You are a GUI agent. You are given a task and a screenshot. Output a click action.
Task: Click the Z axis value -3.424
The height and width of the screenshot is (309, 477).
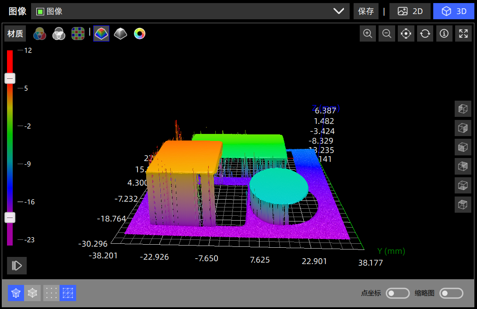click(323, 131)
